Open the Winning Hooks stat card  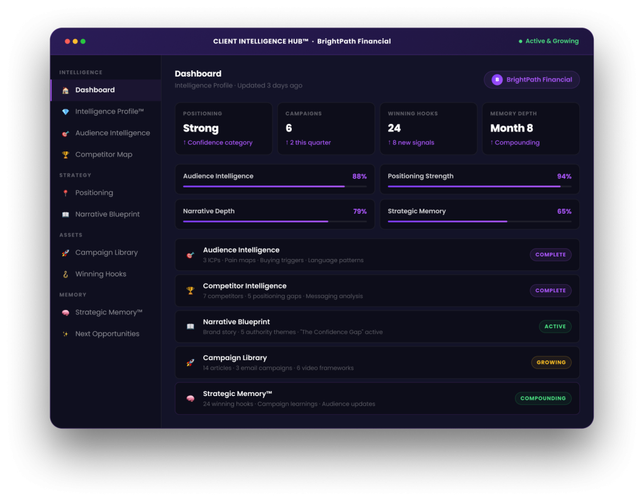[x=428, y=128]
